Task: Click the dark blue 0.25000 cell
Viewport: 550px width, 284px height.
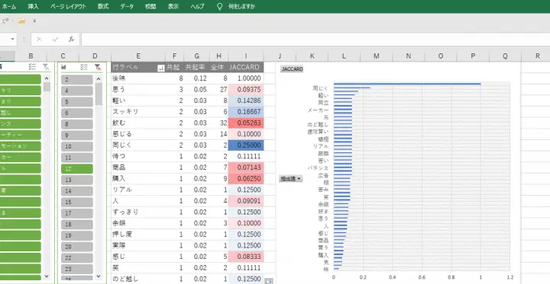Action: 246,145
